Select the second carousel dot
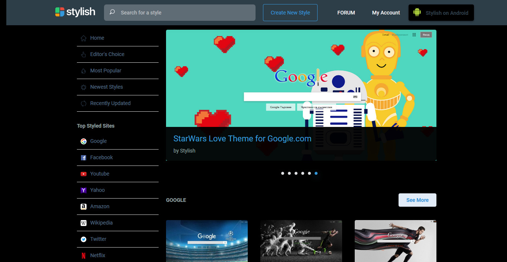Screen dimensions: 507x262 (x=289, y=173)
